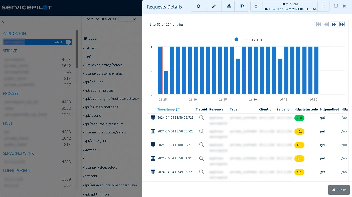Open the magnifier trace icon on first request row

202,118
